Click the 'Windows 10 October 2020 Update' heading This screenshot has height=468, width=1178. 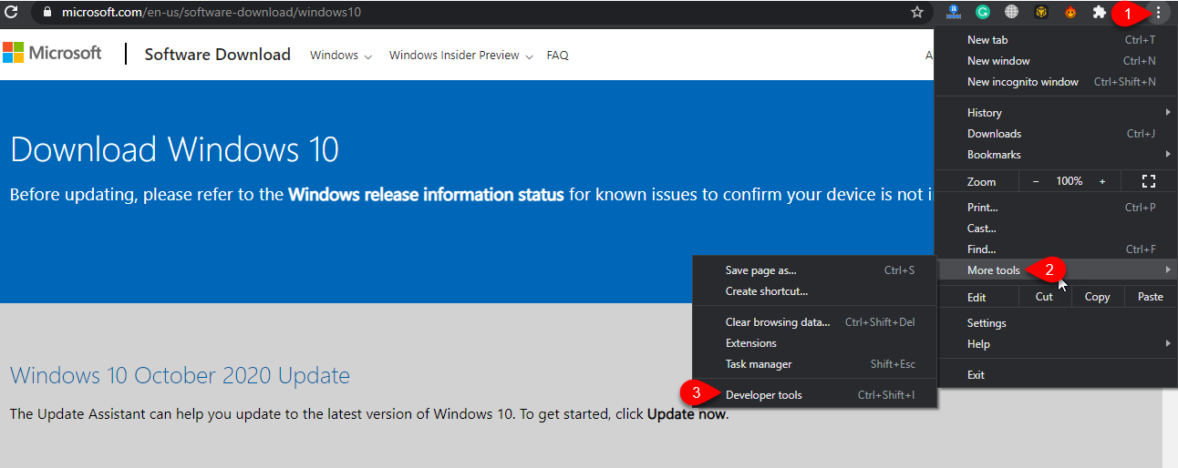coord(180,375)
